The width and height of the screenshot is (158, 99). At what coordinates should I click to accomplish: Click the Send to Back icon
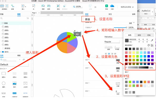49,6
